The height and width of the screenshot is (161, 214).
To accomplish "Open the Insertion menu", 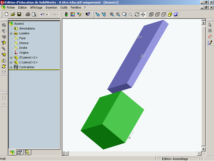I will pos(51,8).
